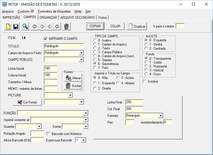Click Alterar font button
This screenshot has height=155, width=213.
point(73,78)
